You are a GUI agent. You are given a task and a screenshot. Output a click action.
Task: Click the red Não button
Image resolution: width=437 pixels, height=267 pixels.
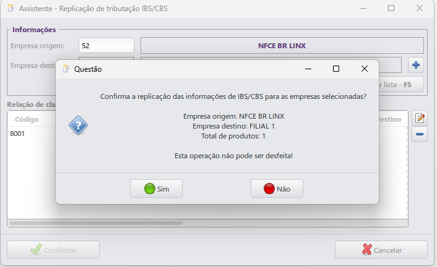(x=276, y=189)
